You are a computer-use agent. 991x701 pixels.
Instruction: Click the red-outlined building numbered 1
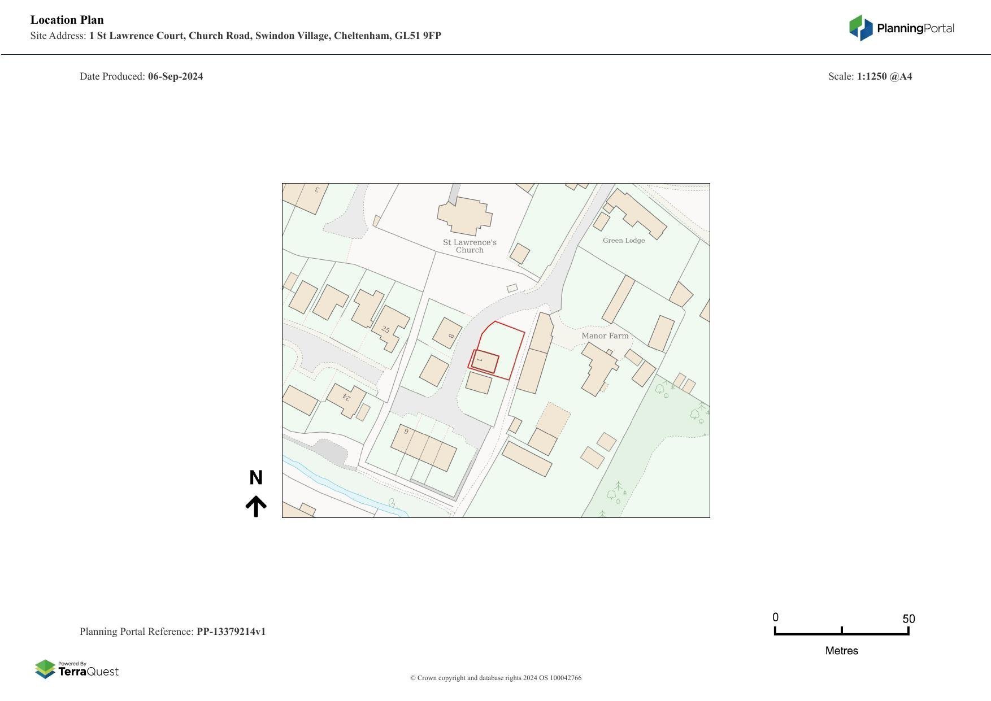tap(485, 362)
